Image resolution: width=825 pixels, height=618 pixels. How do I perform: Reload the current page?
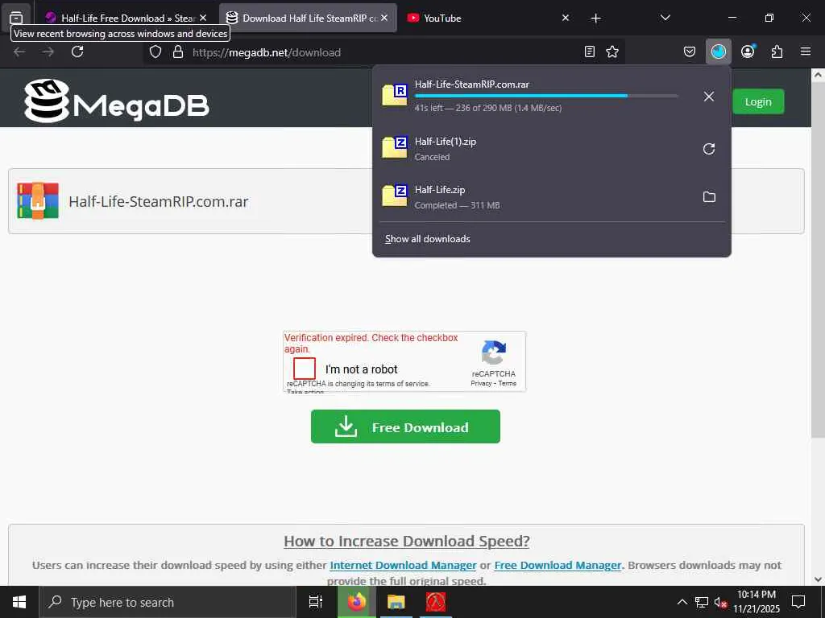point(77,52)
